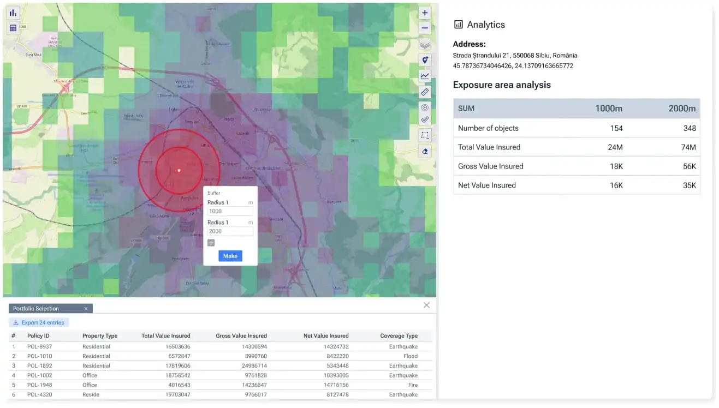Click the value 348 in exposure table
Viewport: 719px width, 408px height.
[x=690, y=128]
